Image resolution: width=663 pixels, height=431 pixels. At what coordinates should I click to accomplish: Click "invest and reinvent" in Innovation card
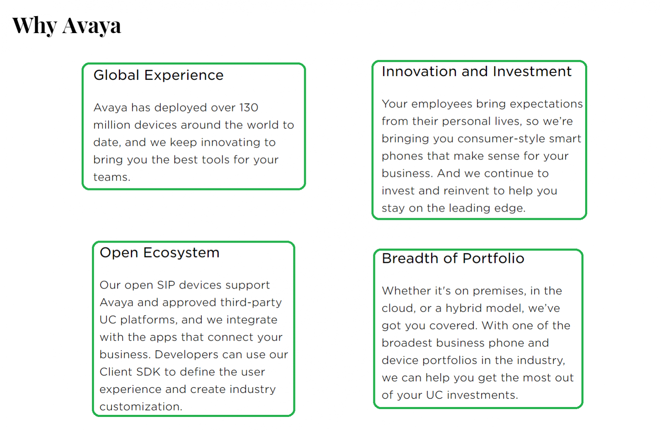pyautogui.click(x=436, y=191)
